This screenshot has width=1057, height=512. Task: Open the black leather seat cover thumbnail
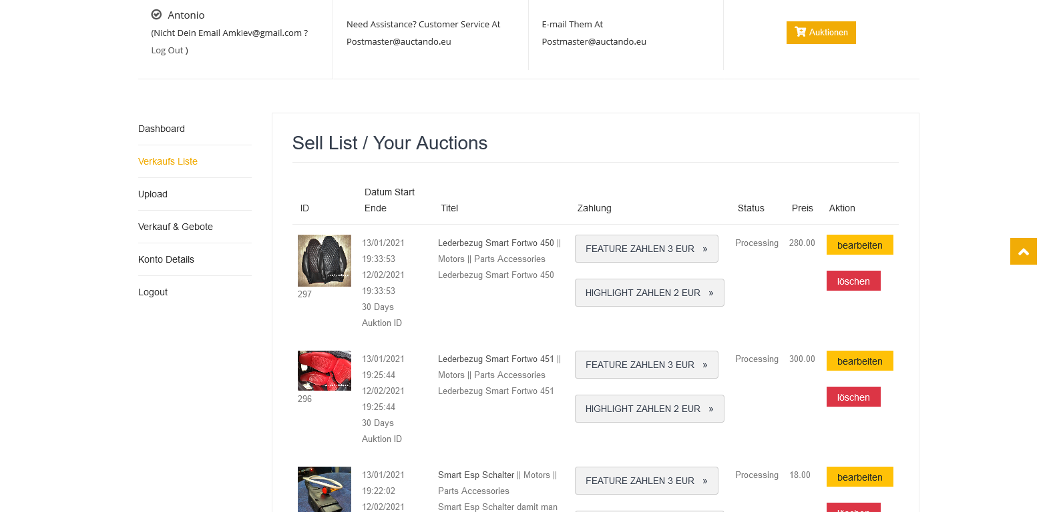(325, 261)
